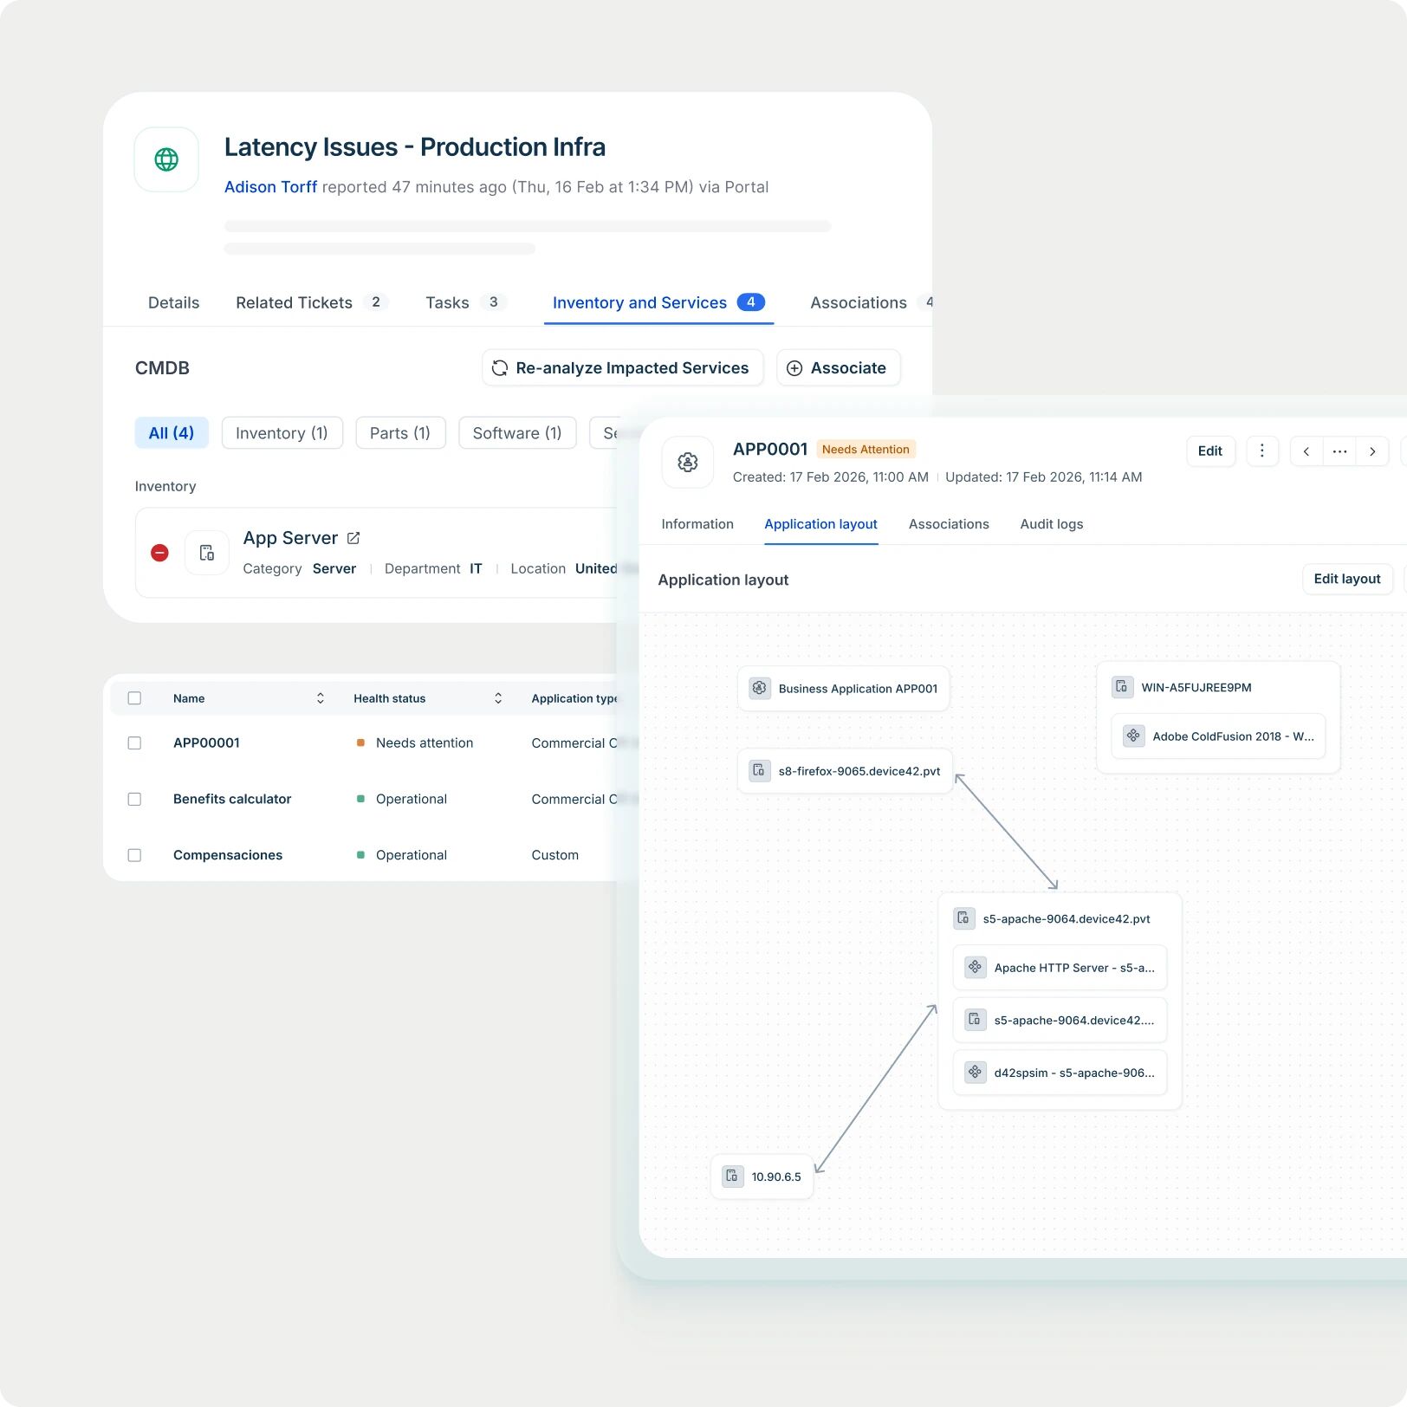
Task: Click the APP0001 application gear icon
Action: click(x=688, y=462)
